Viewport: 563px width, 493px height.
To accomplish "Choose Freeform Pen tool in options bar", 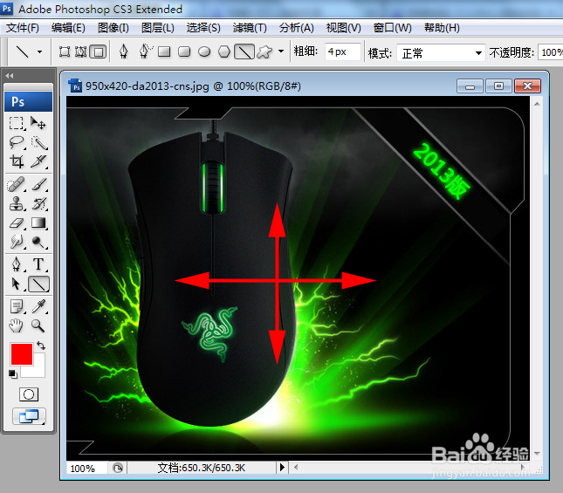I will click(x=145, y=51).
